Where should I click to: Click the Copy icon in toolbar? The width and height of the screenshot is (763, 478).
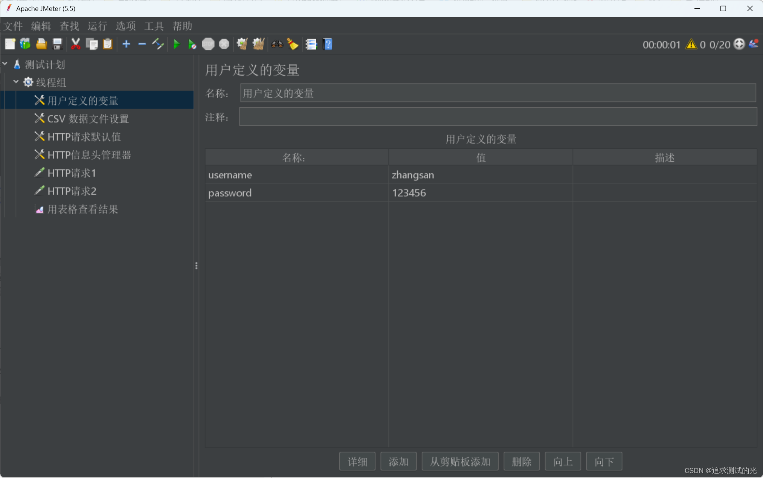(x=92, y=44)
